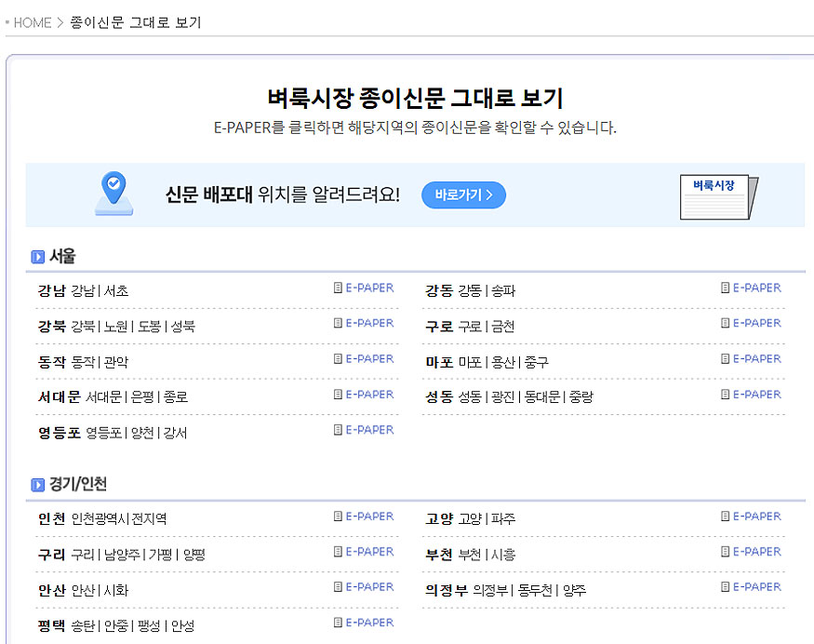Click the map pin location icon

[113, 194]
